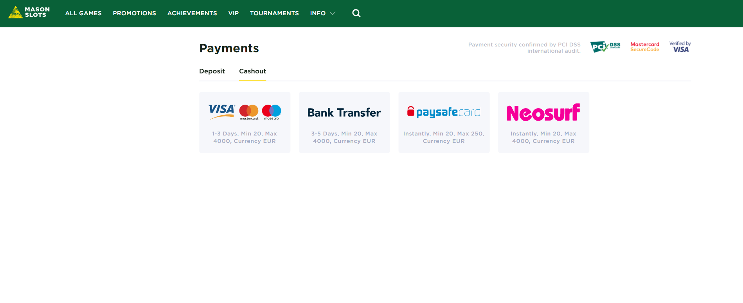Select the Cashout tab
This screenshot has height=303, width=743.
coord(252,71)
